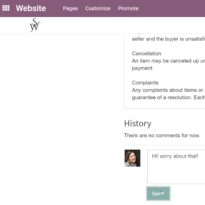
Task: Click the 'guarantee of a resolution' line
Action: click(x=168, y=98)
